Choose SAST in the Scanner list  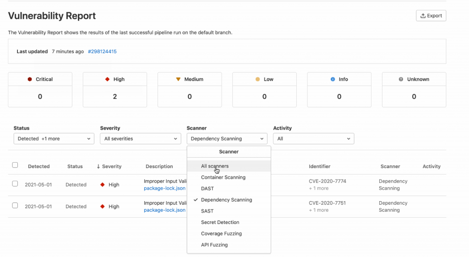[207, 211]
